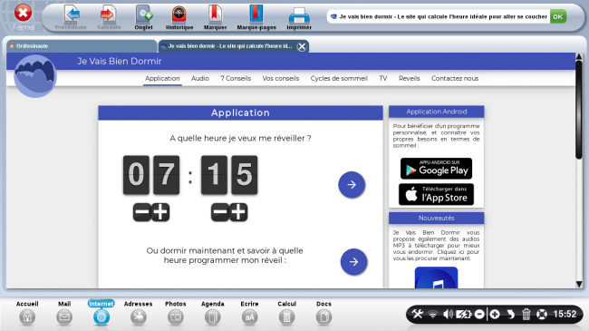The image size is (589, 331).
Task: Open the Agenda app in the dock
Action: [x=213, y=313]
